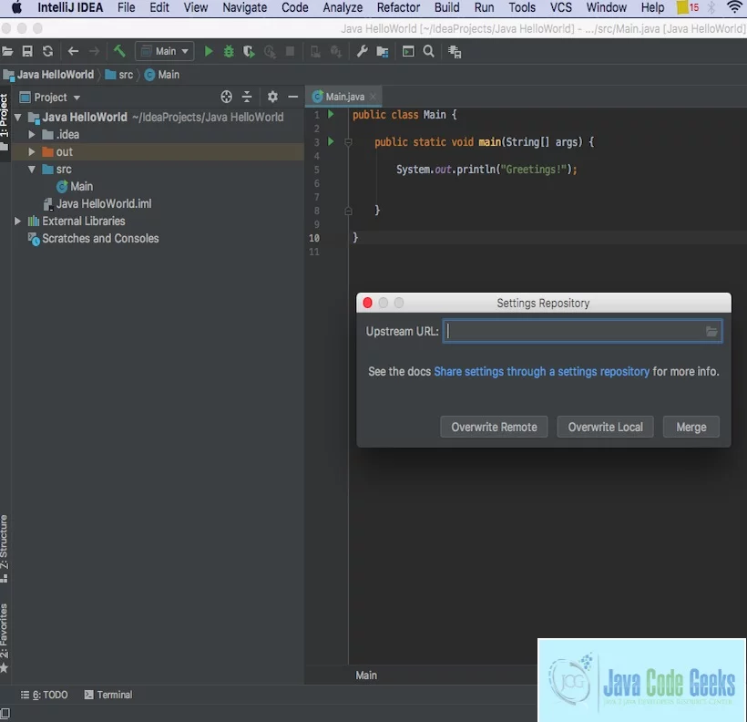Open the Navigate menu
This screenshot has height=722, width=747.
[x=245, y=7]
